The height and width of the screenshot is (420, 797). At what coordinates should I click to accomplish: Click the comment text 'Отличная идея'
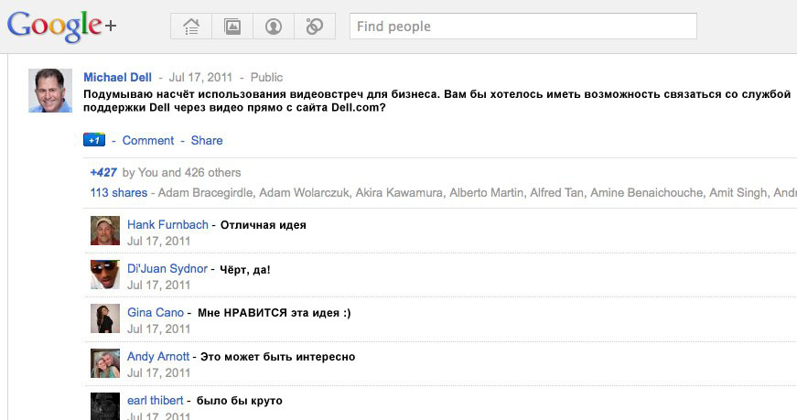click(x=264, y=225)
